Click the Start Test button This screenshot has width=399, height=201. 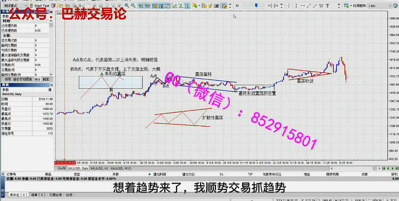coord(41,6)
